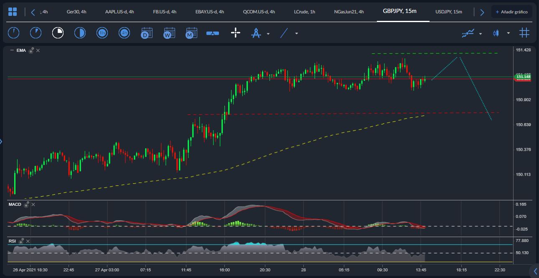The height and width of the screenshot is (278, 539).
Task: Set the weekly (W) calendar timeframe
Action: click(x=169, y=33)
